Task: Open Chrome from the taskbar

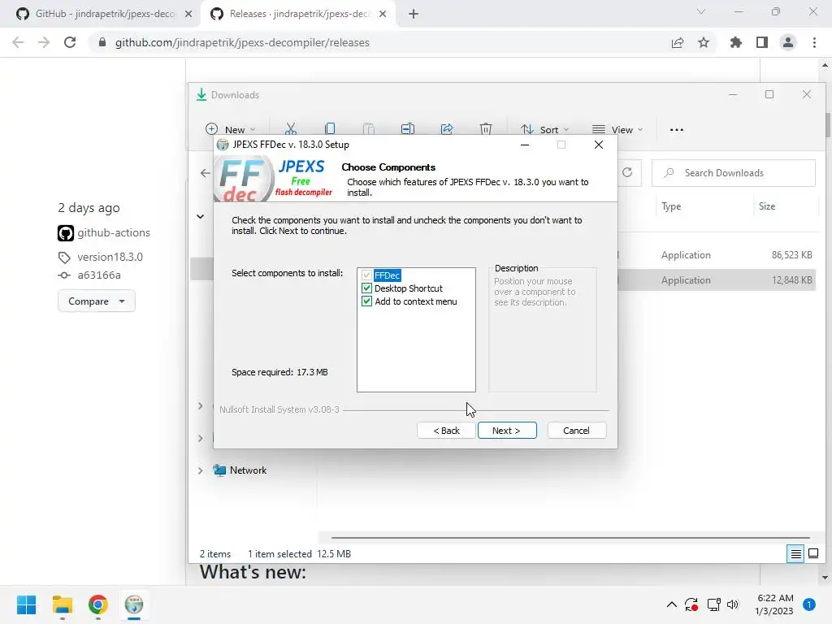Action: 98,604
